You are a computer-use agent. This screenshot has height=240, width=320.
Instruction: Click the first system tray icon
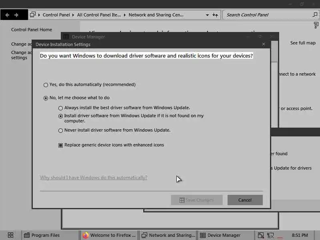point(261,235)
